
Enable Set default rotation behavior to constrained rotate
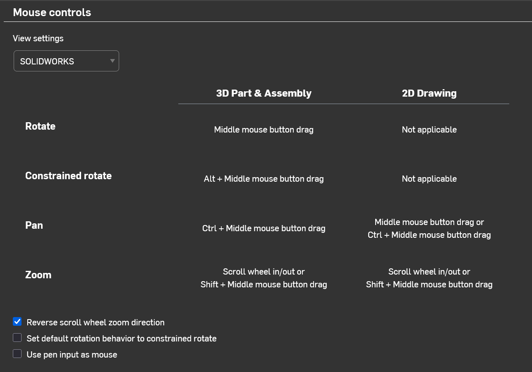point(17,338)
